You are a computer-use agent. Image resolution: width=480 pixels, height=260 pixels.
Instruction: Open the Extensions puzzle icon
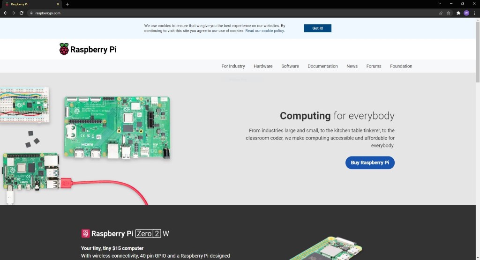click(x=458, y=13)
